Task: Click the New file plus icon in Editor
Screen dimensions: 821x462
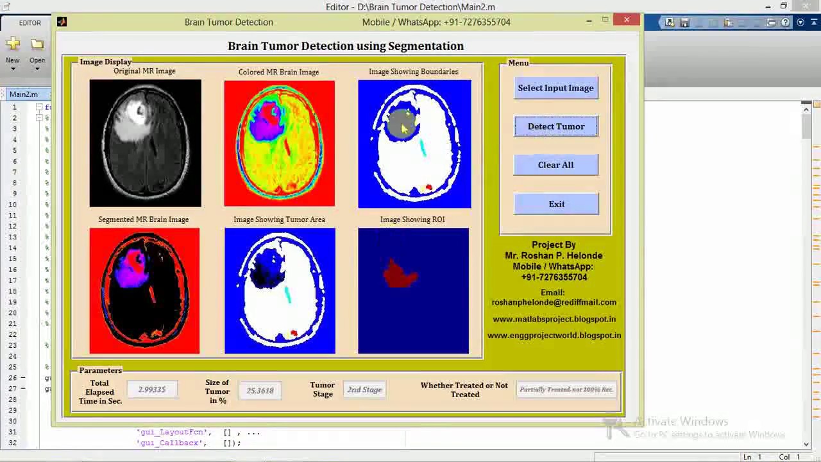Action: pyautogui.click(x=13, y=44)
